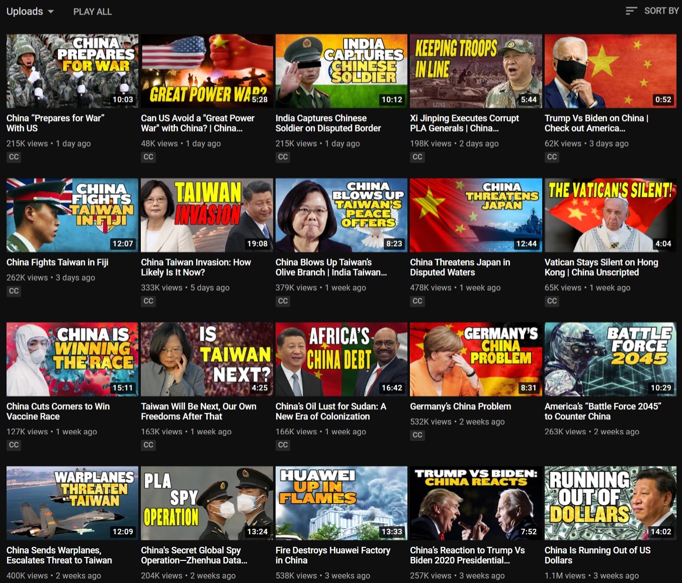682x583 pixels.
Task: Open the PLA Spy Operation thumbnail
Action: click(207, 503)
